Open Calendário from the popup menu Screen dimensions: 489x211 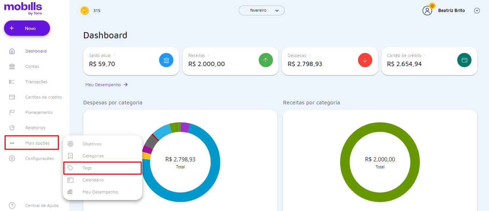[93, 180]
